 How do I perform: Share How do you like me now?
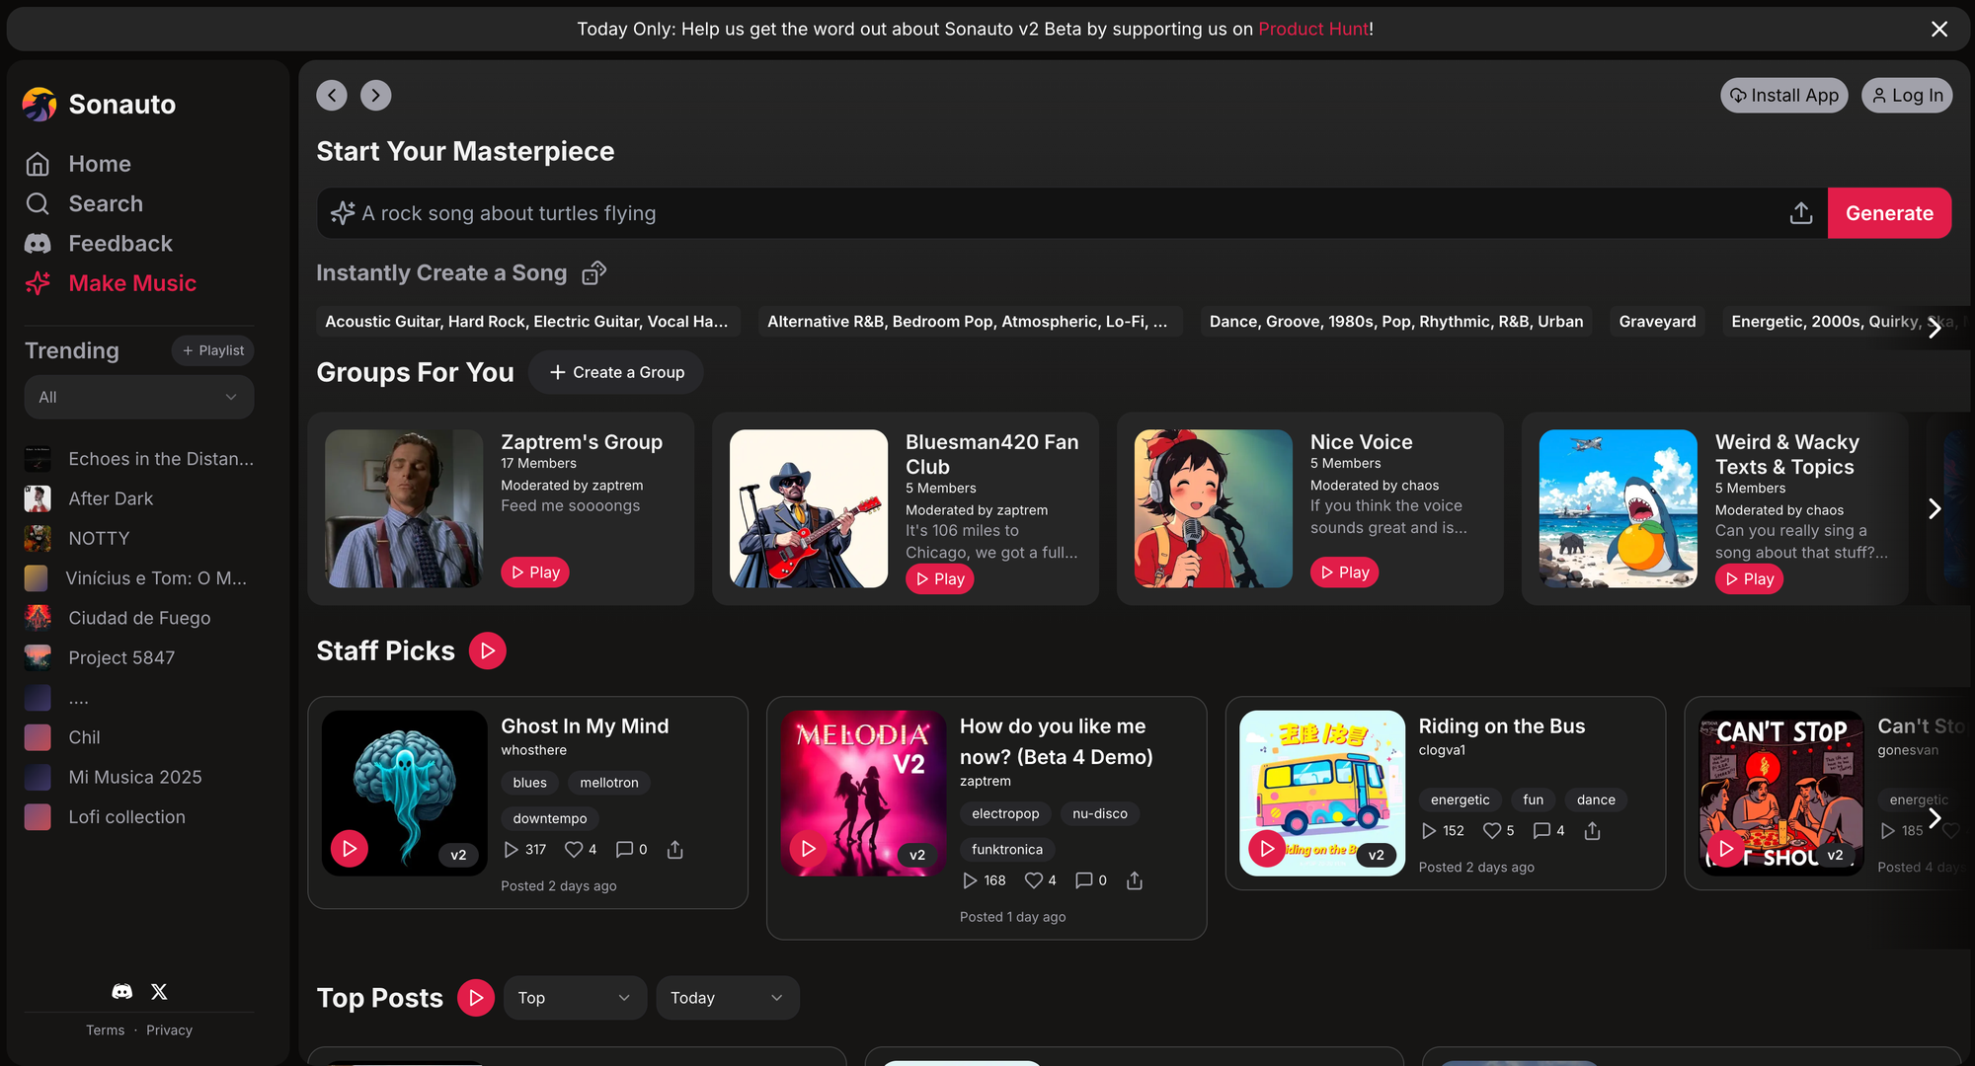point(1135,880)
